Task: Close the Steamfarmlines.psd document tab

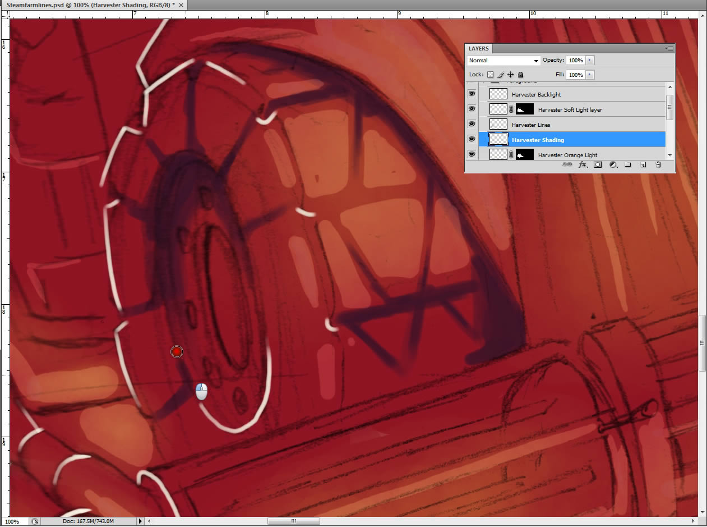Action: [182, 4]
